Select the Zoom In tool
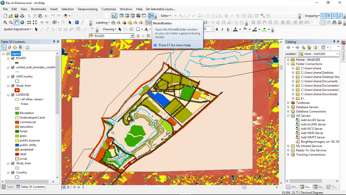 (x=5, y=22)
